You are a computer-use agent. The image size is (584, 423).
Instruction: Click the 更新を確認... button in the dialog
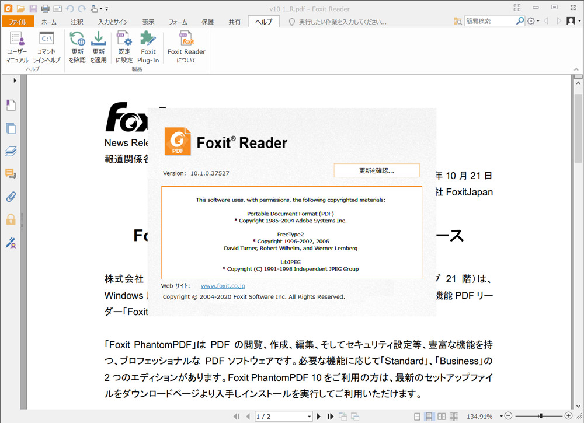pos(377,170)
